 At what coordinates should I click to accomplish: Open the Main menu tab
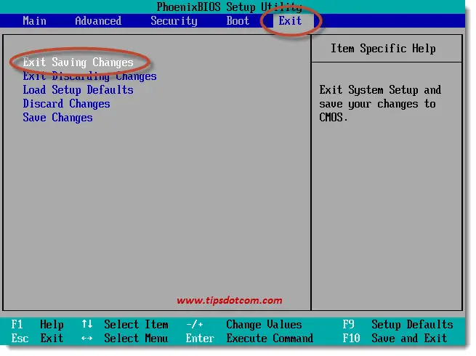point(34,21)
